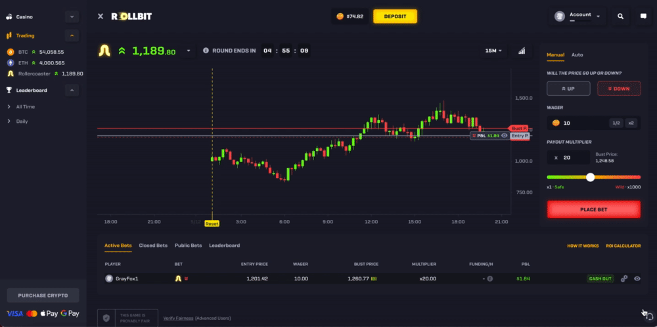Click the coin icon beside the $74.82 balance
657x327 pixels.
[x=340, y=17]
